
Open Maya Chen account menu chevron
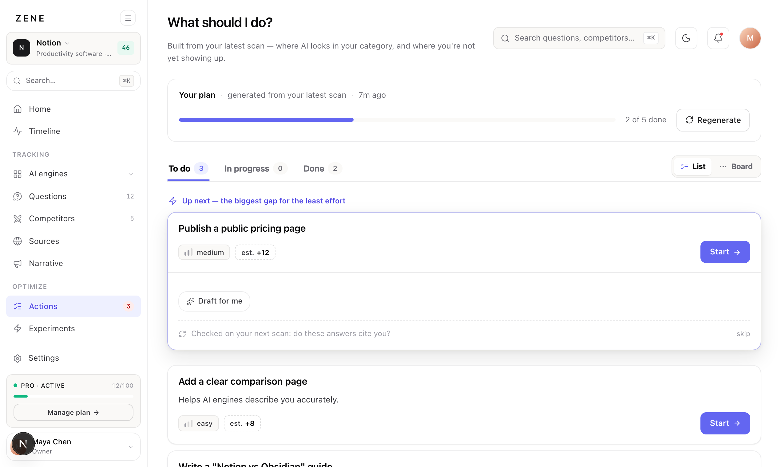click(131, 447)
